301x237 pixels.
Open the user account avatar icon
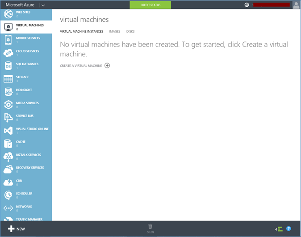click(x=296, y=5)
